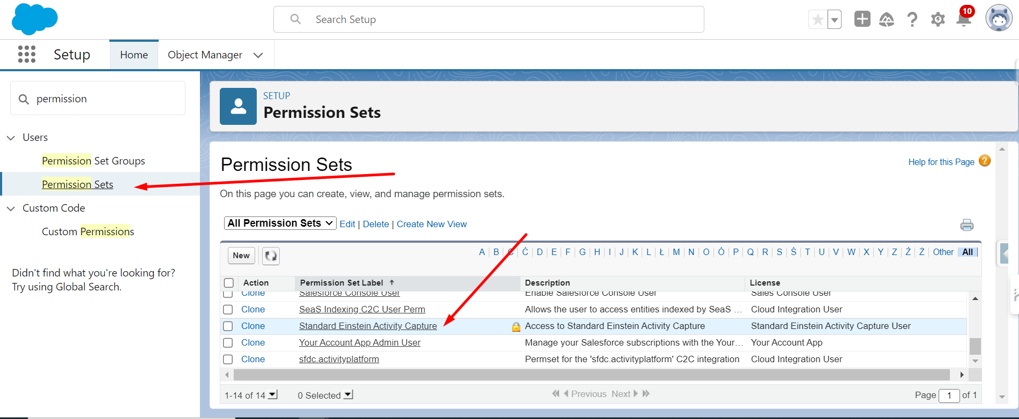Open the App Launcher grid icon
1019x419 pixels.
tap(27, 54)
